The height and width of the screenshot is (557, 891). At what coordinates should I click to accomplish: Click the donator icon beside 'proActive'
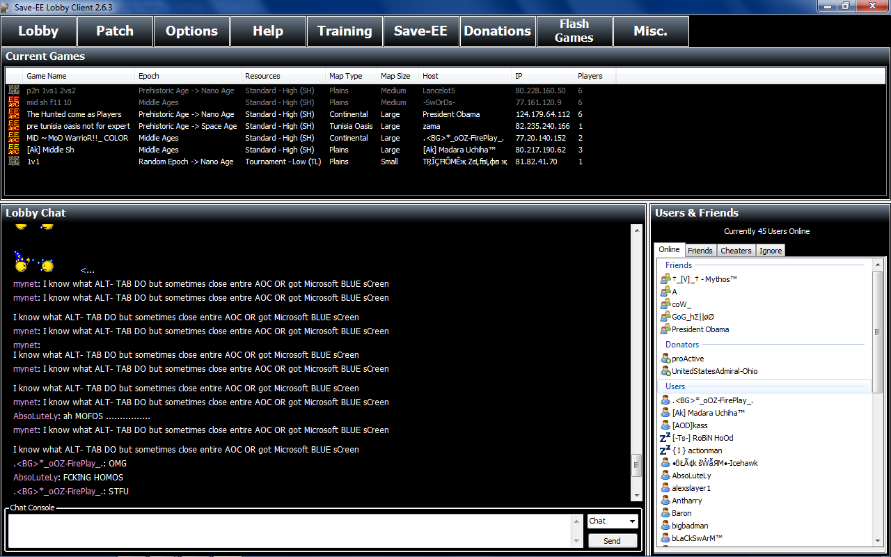coord(665,359)
